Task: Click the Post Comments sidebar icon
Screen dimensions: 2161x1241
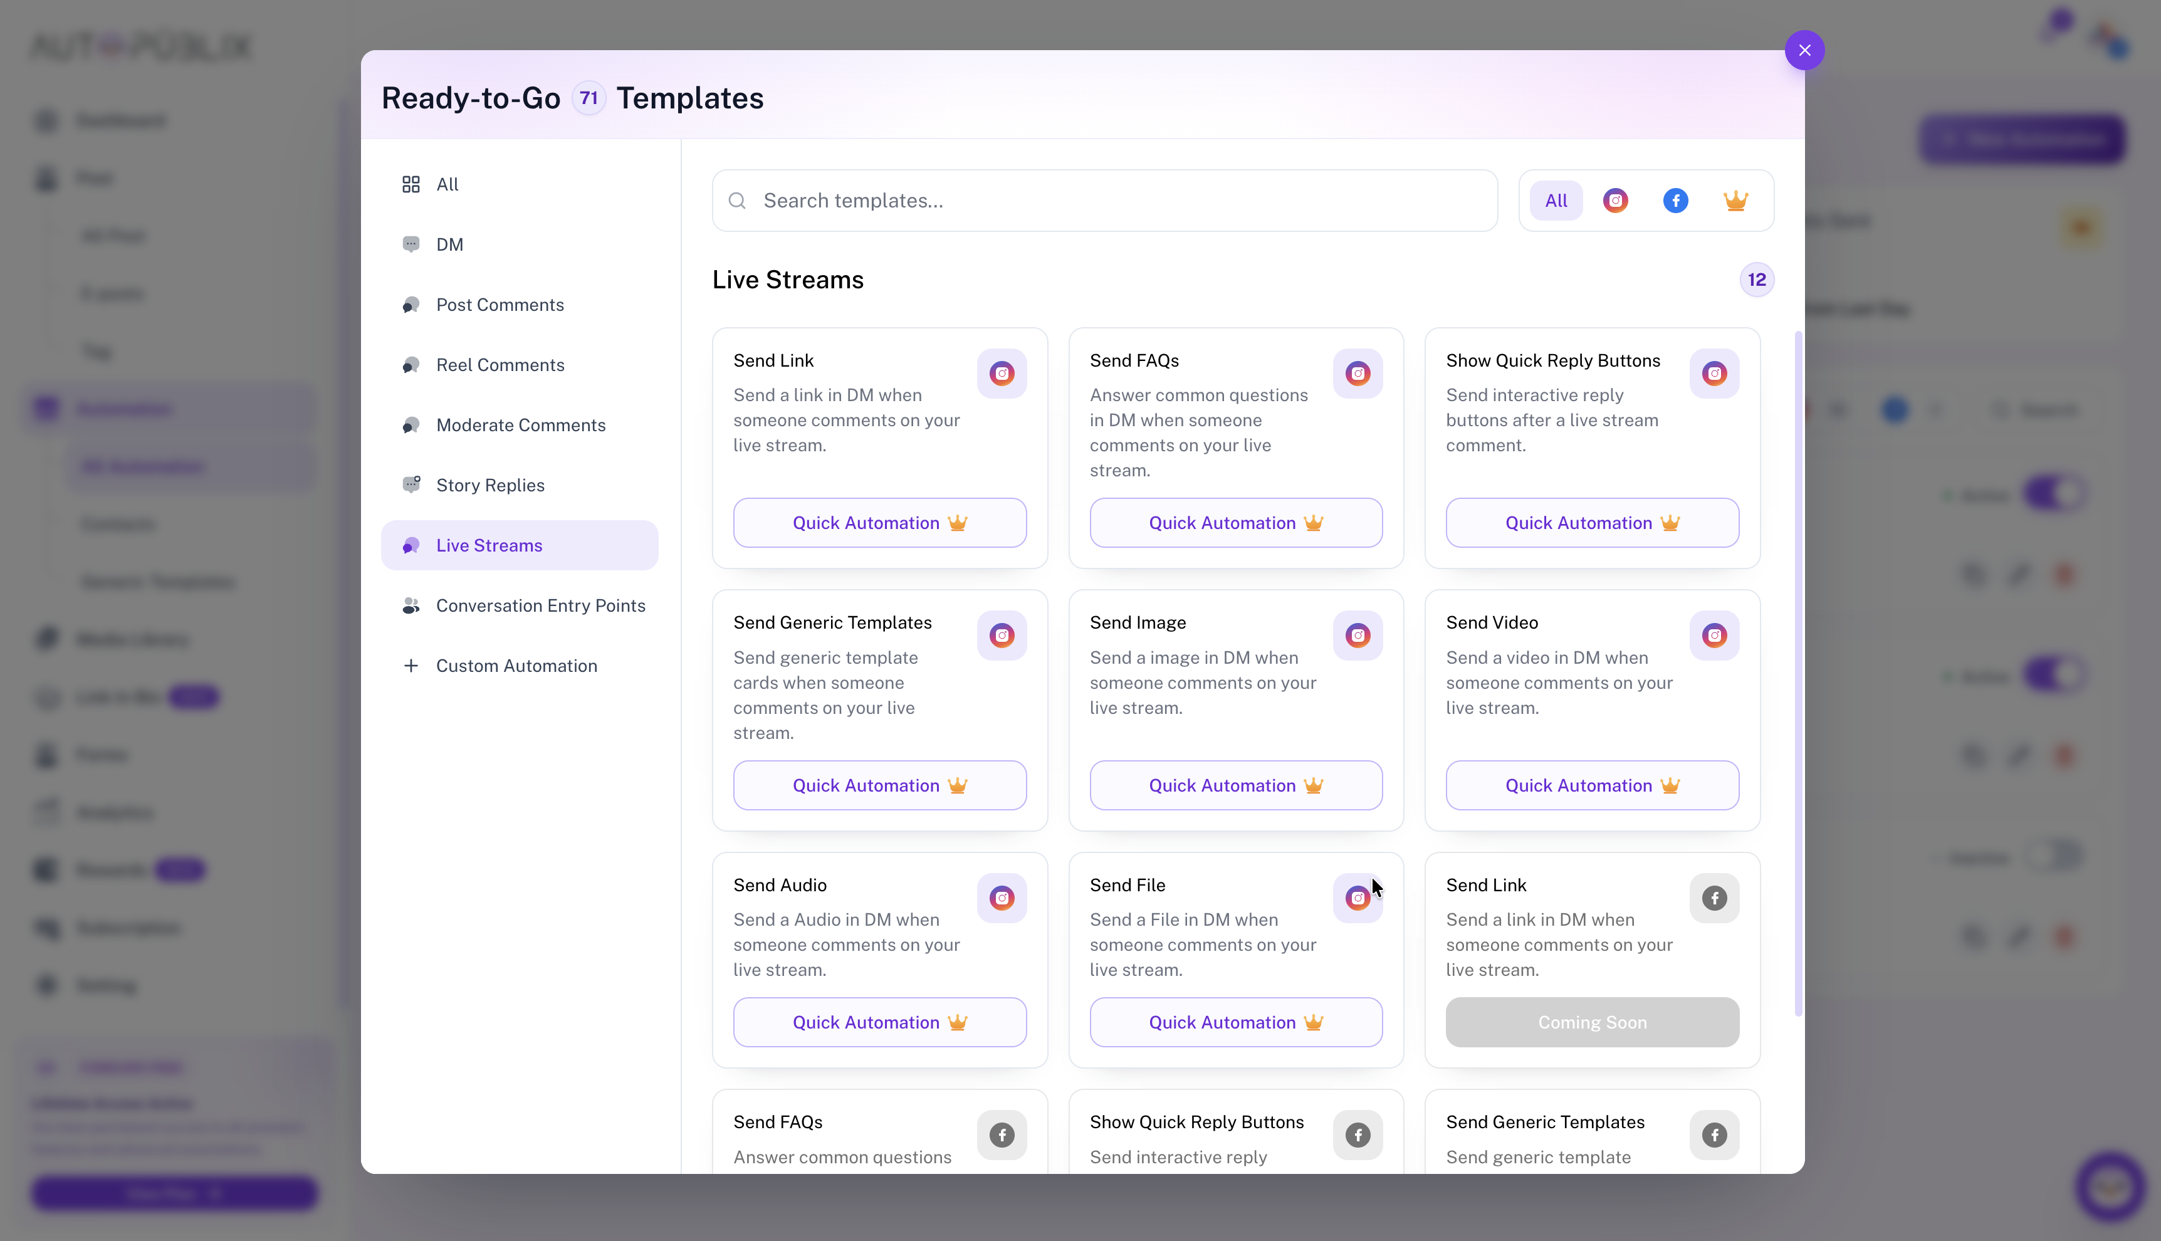Action: tap(411, 304)
